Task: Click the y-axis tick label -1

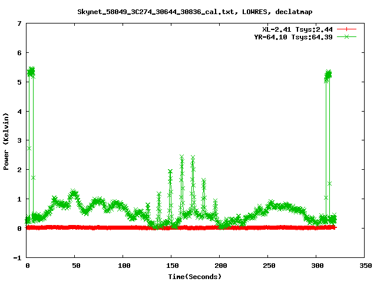Action: click(17, 258)
